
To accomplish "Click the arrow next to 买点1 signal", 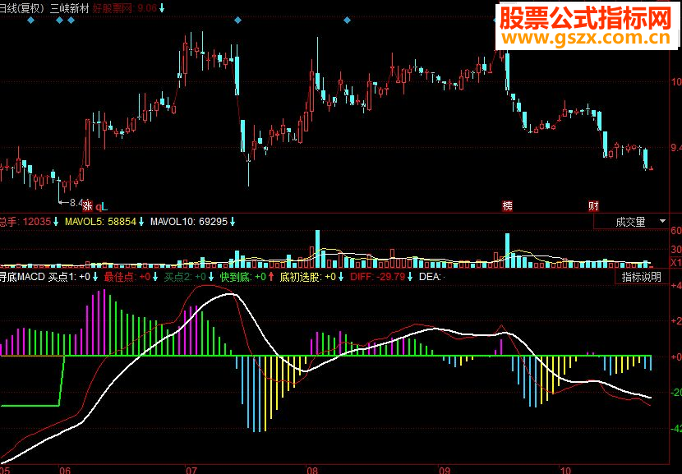I will tap(97, 277).
